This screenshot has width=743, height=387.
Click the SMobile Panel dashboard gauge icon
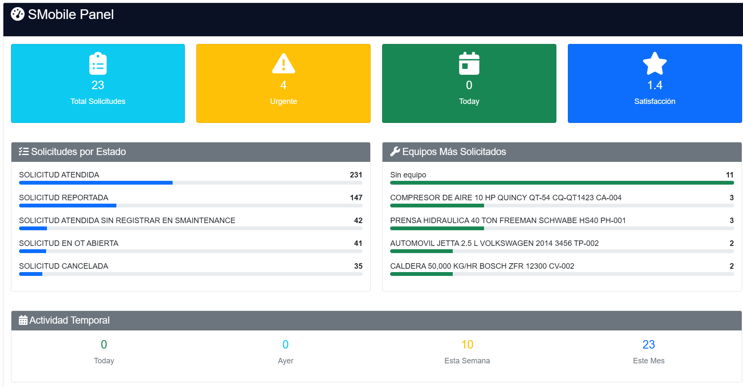(x=17, y=14)
